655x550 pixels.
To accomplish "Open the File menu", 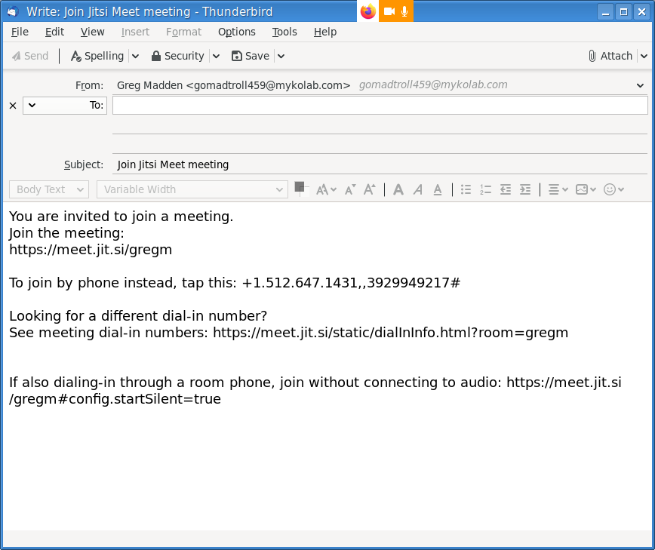I will (20, 32).
